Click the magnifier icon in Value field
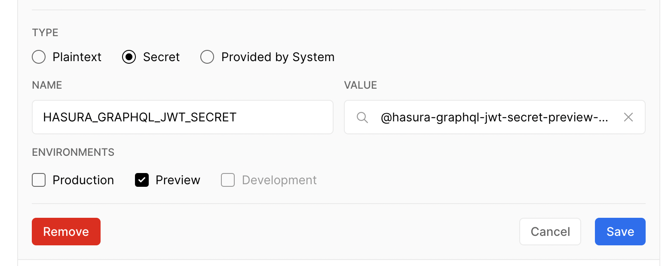The width and height of the screenshot is (668, 266). point(362,117)
